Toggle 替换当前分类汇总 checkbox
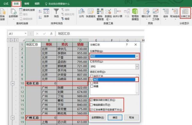This screenshot has width=192, height=125. (91, 100)
